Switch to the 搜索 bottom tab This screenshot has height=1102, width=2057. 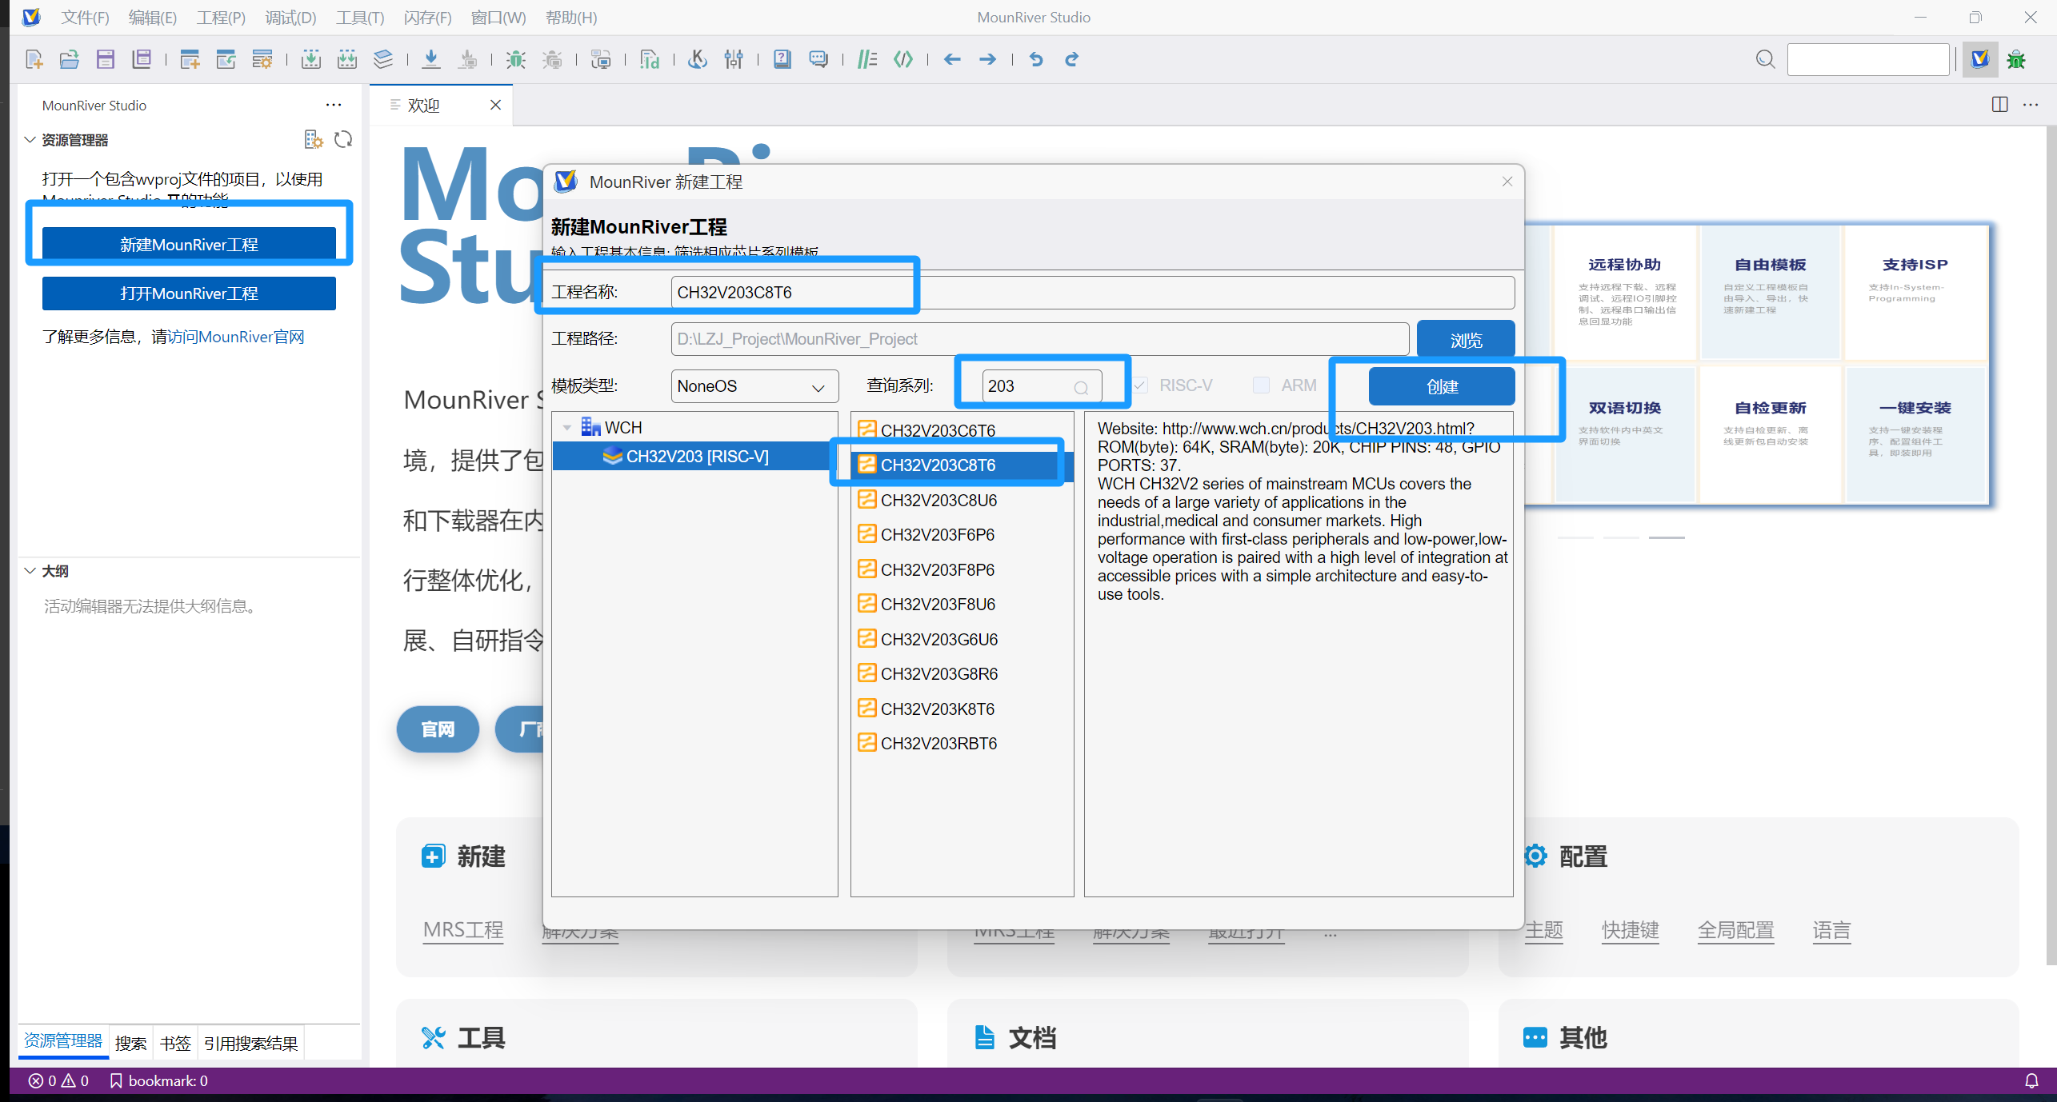(130, 1043)
